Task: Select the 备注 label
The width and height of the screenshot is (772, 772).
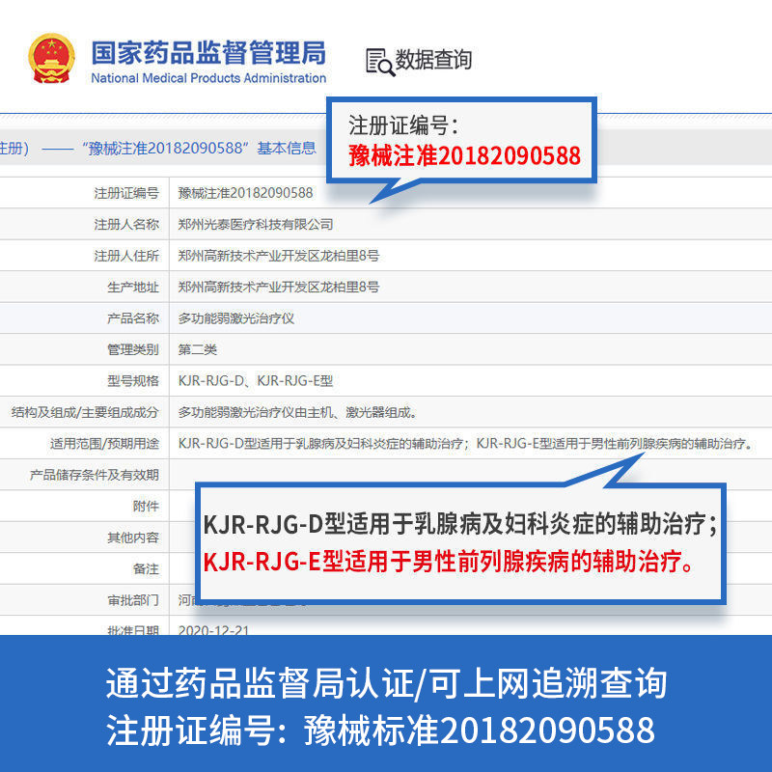Action: [x=146, y=568]
